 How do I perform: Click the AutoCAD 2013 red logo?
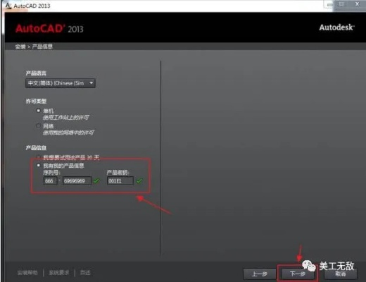[x=49, y=29]
